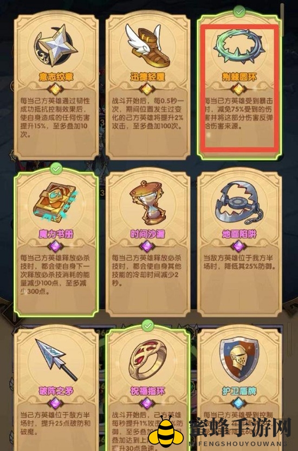The image size is (298, 451).
Task: Uncheck the green checkmark on 魔力书册 card
Action: click(56, 168)
